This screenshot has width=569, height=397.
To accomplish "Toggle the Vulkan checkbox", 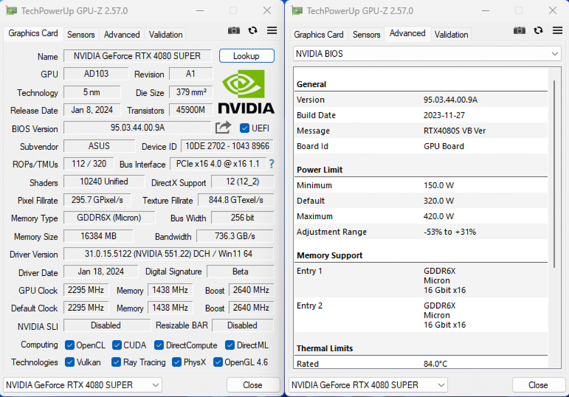I will pyautogui.click(x=69, y=362).
